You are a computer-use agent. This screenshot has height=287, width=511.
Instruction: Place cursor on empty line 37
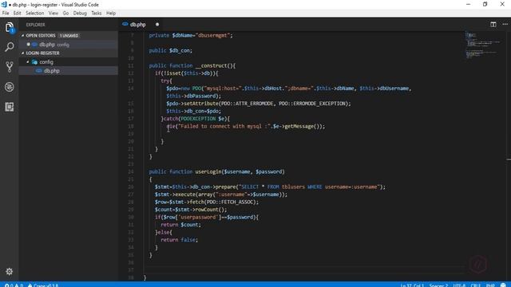(x=305, y=269)
